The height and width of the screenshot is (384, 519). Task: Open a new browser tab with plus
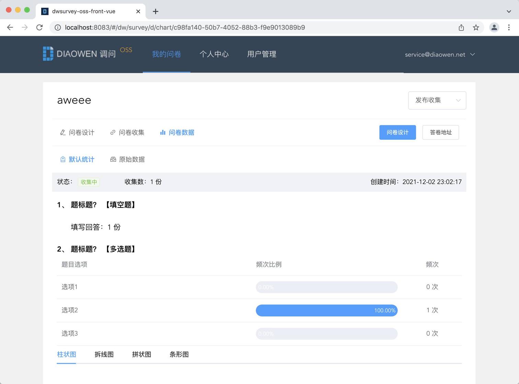point(155,11)
